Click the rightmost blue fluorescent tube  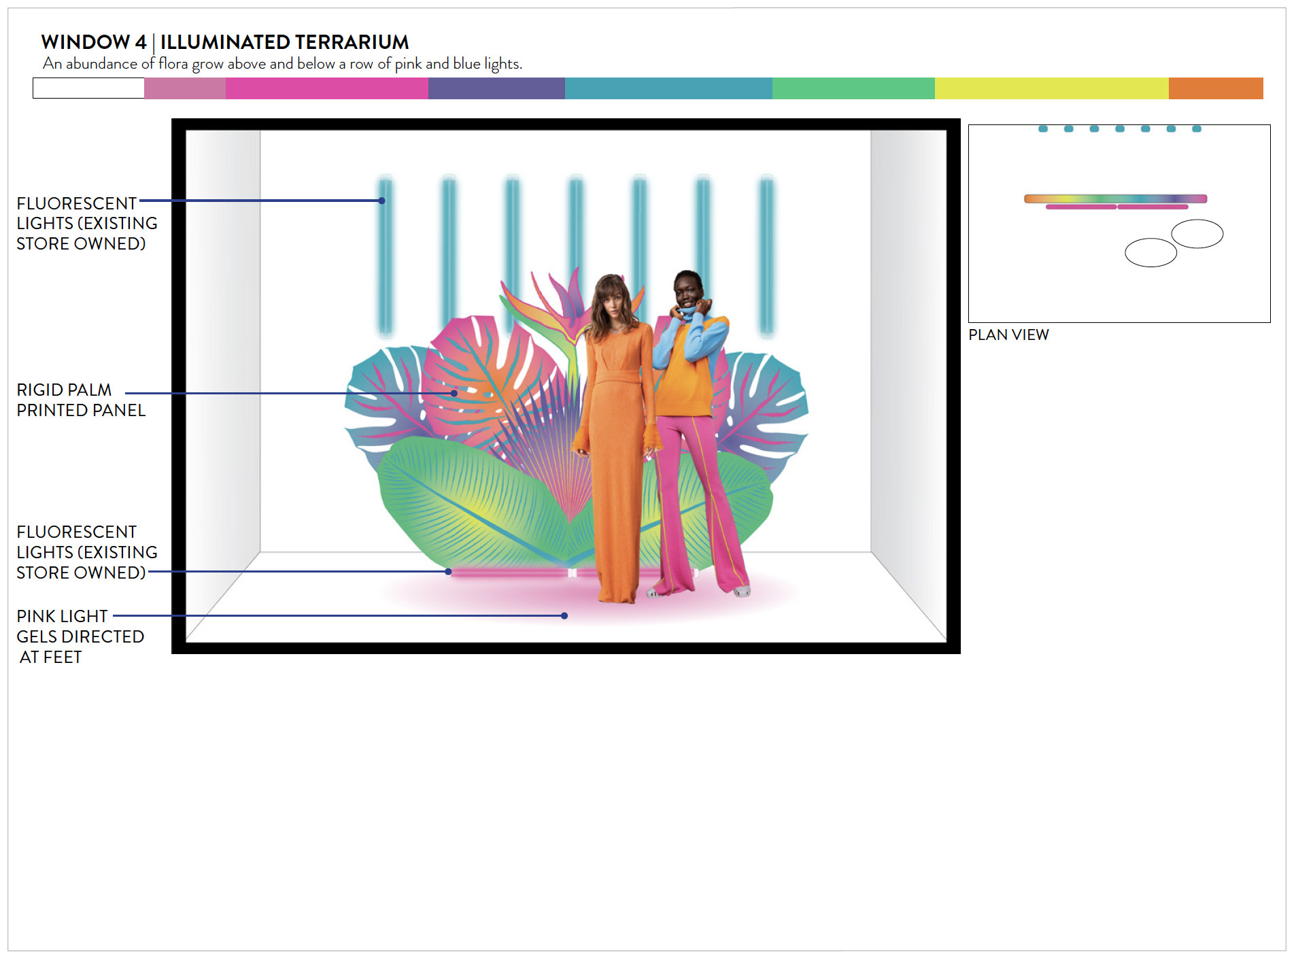(766, 256)
